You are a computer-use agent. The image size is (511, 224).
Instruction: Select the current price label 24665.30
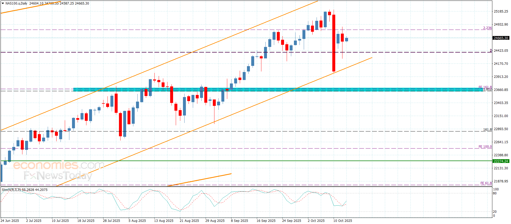coord(501,38)
